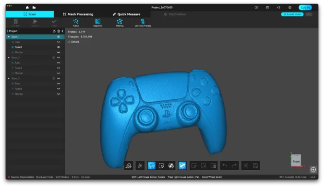
Task: Open the support headset icon
Action: coord(278,7)
